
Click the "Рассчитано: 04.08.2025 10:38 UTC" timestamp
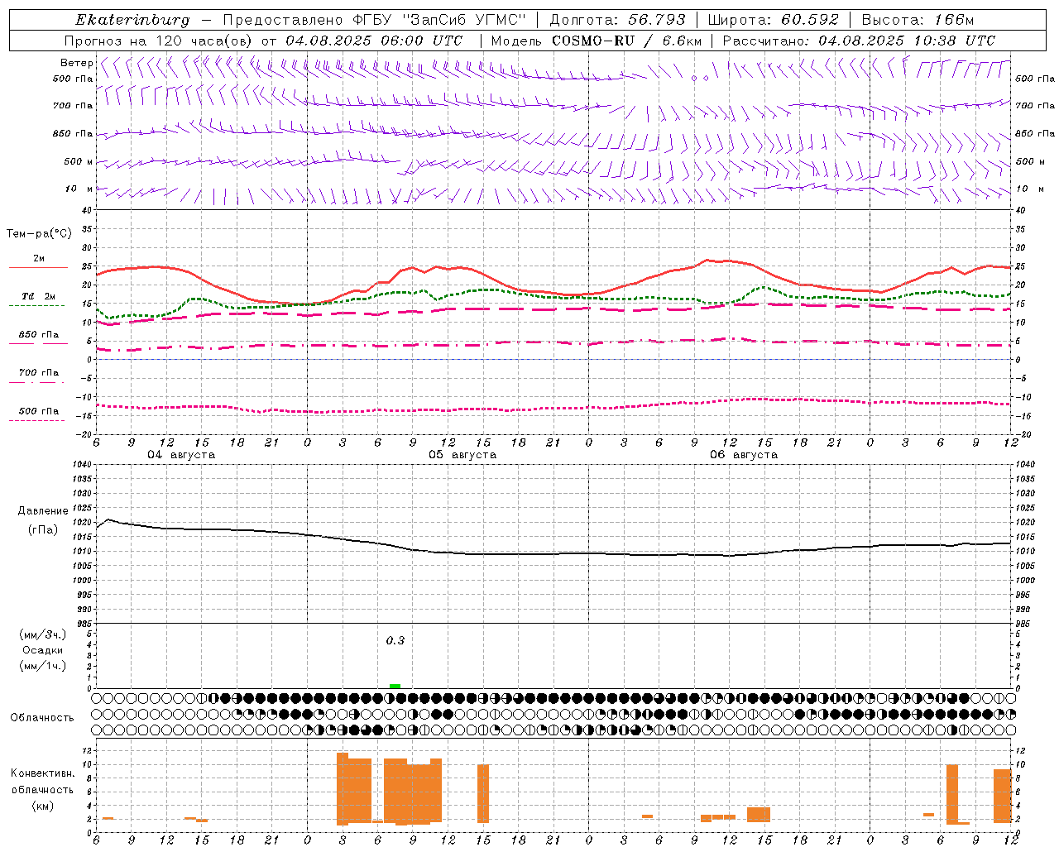(x=859, y=41)
